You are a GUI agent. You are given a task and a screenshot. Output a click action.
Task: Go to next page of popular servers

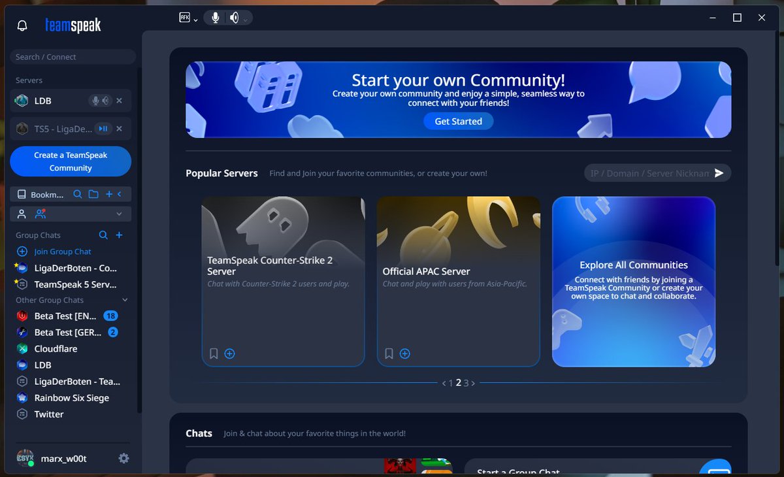tap(473, 383)
